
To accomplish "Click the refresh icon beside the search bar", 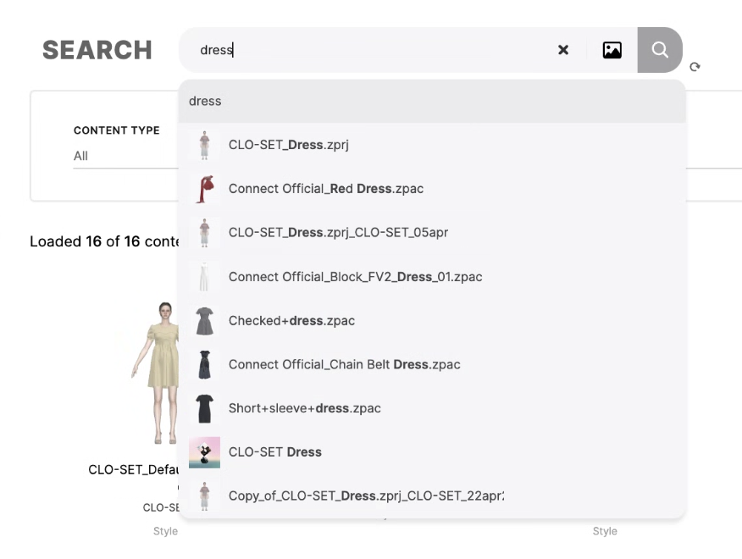I will (695, 67).
